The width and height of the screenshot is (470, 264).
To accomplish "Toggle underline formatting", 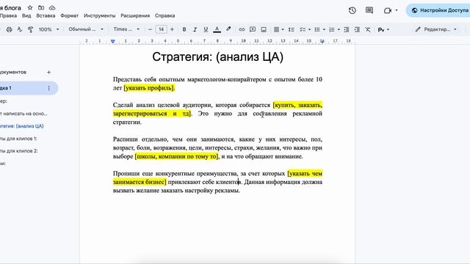I will (206, 29).
